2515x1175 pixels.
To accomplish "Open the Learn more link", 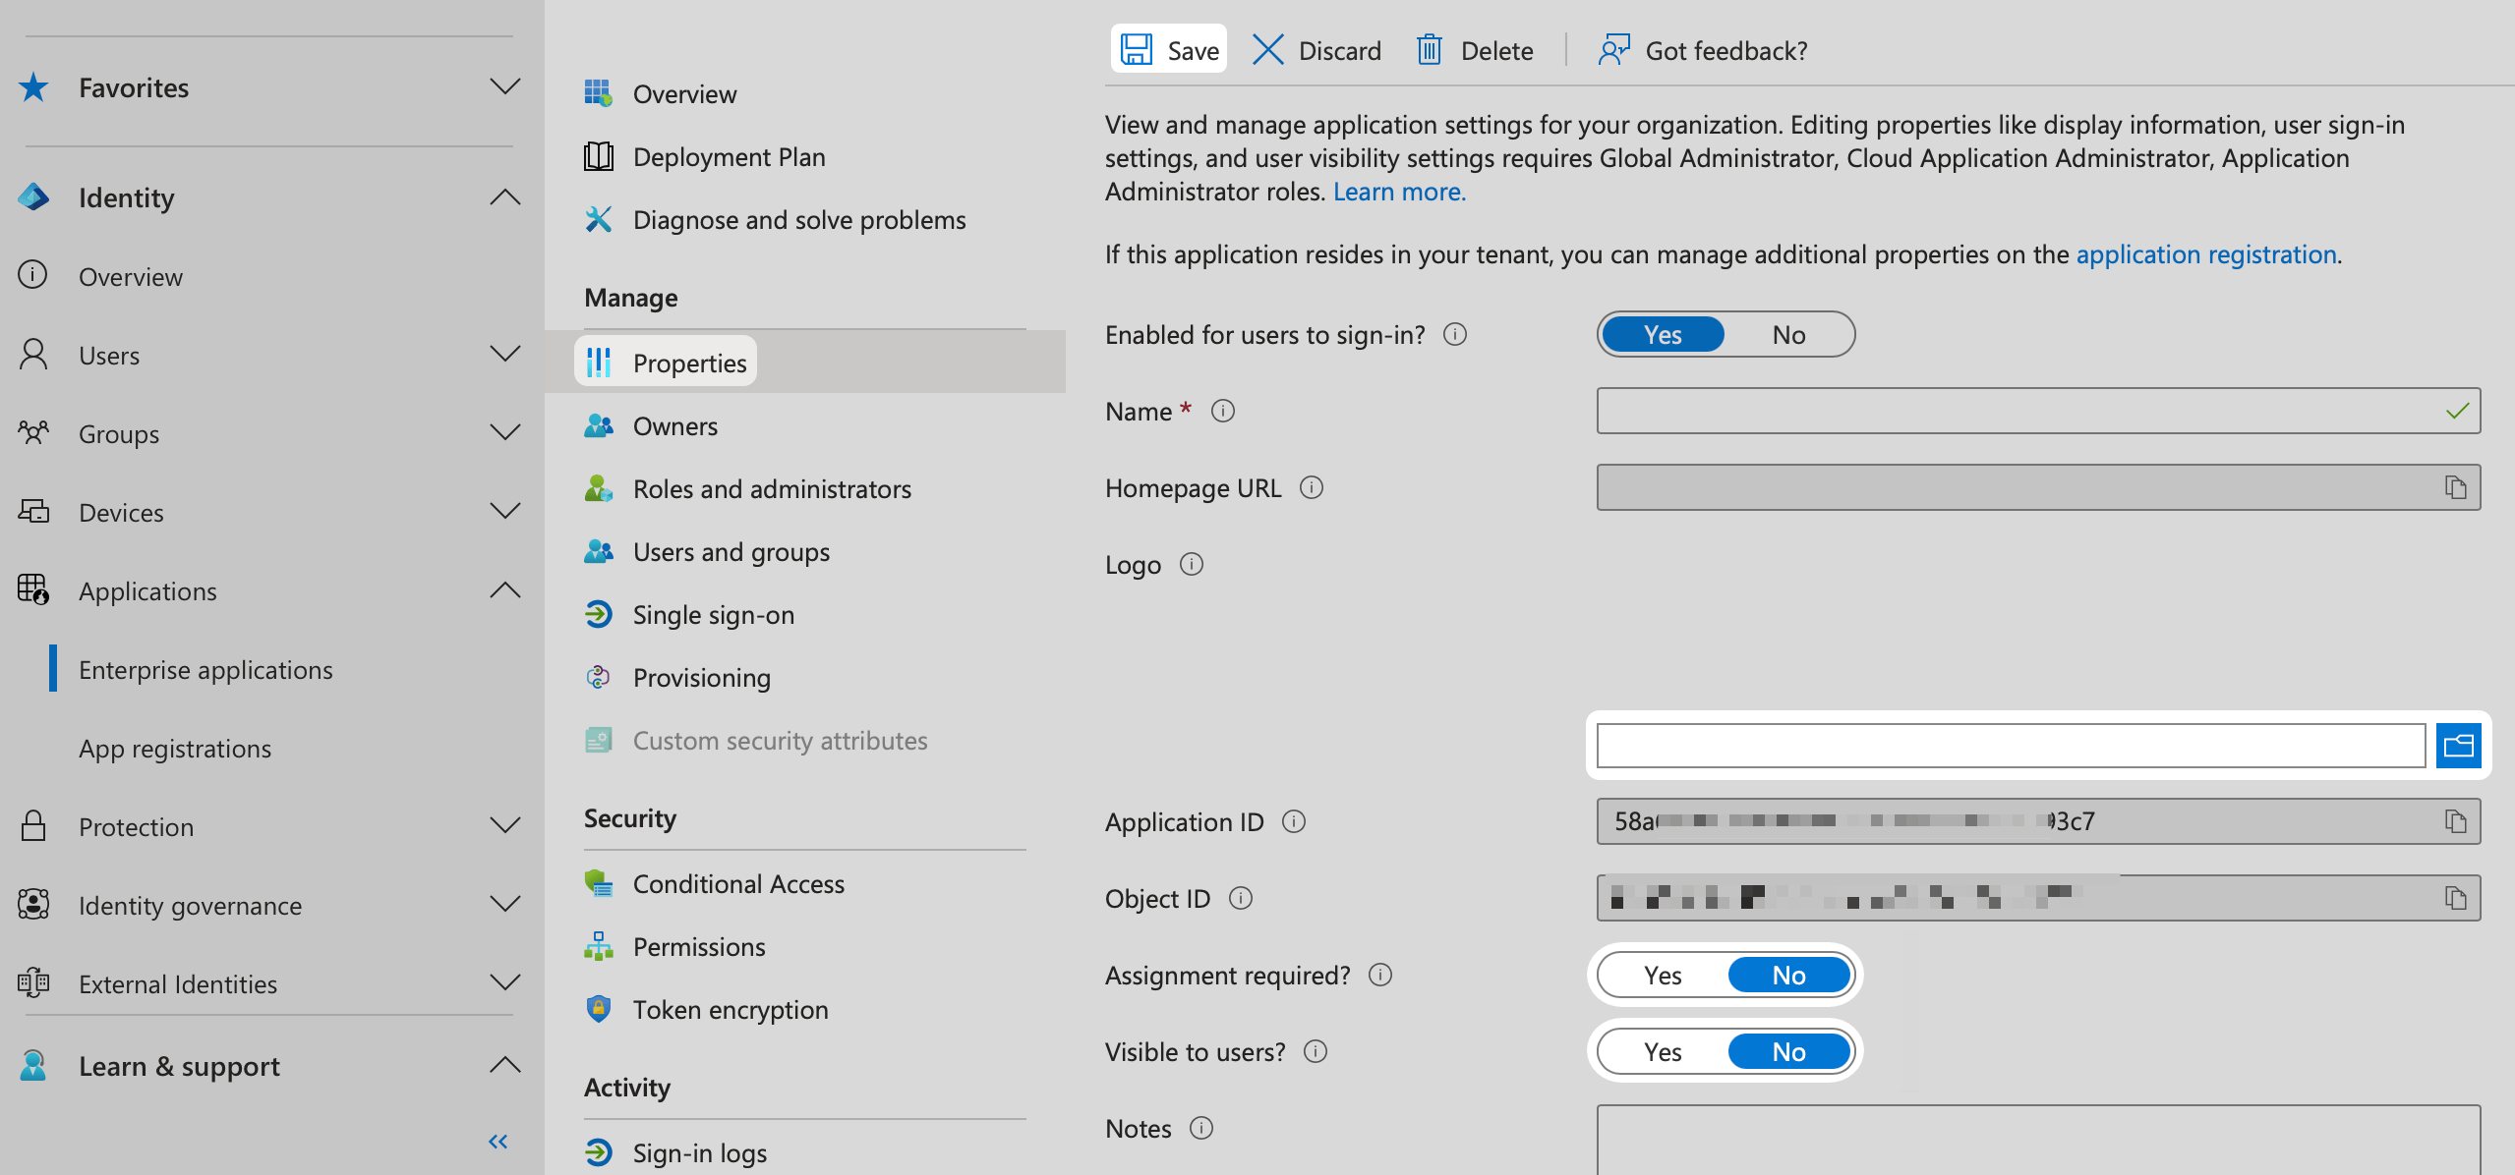I will 1399,191.
